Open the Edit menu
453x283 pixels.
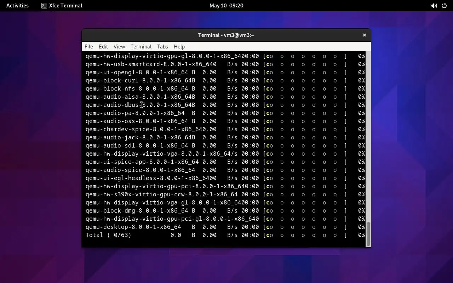103,47
